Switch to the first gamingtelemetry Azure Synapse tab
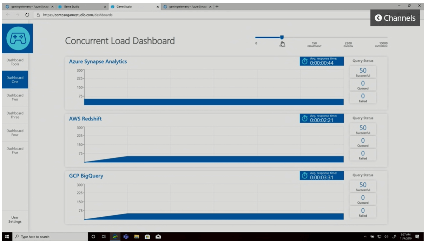 point(28,7)
